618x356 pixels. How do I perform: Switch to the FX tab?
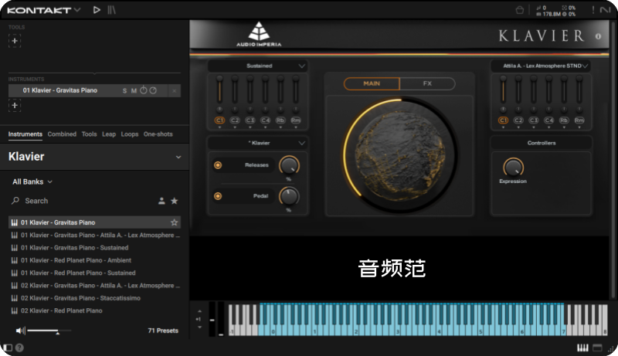[x=427, y=83]
